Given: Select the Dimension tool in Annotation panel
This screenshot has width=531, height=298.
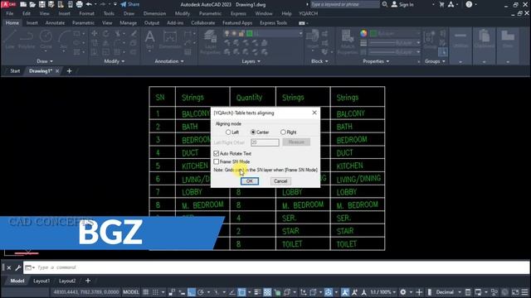Looking at the screenshot, I should pyautogui.click(x=169, y=40).
